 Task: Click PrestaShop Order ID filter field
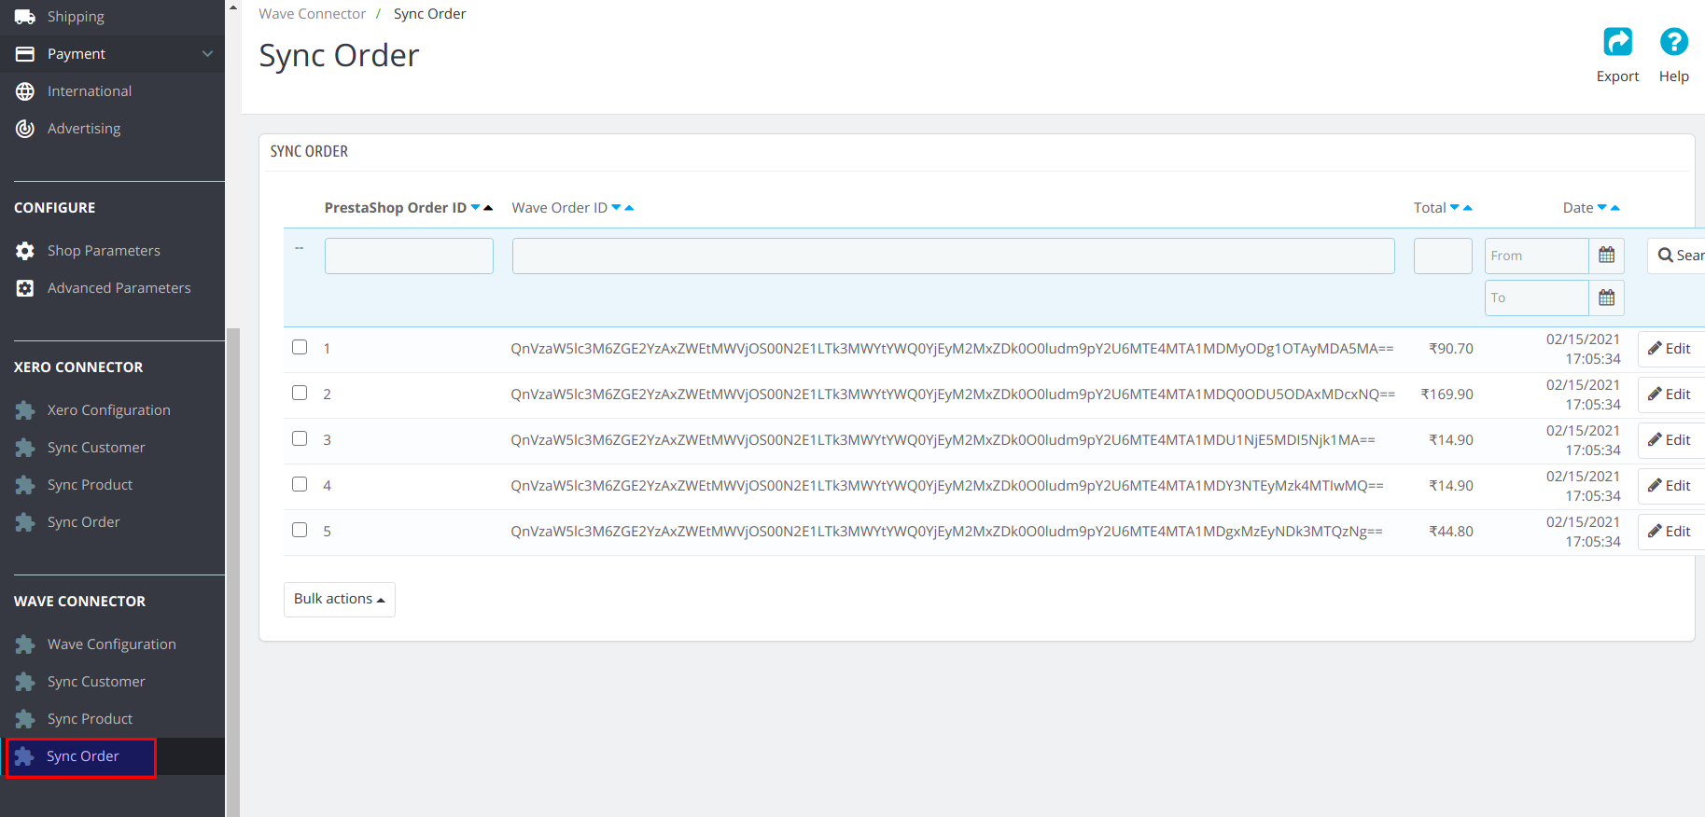pos(409,256)
